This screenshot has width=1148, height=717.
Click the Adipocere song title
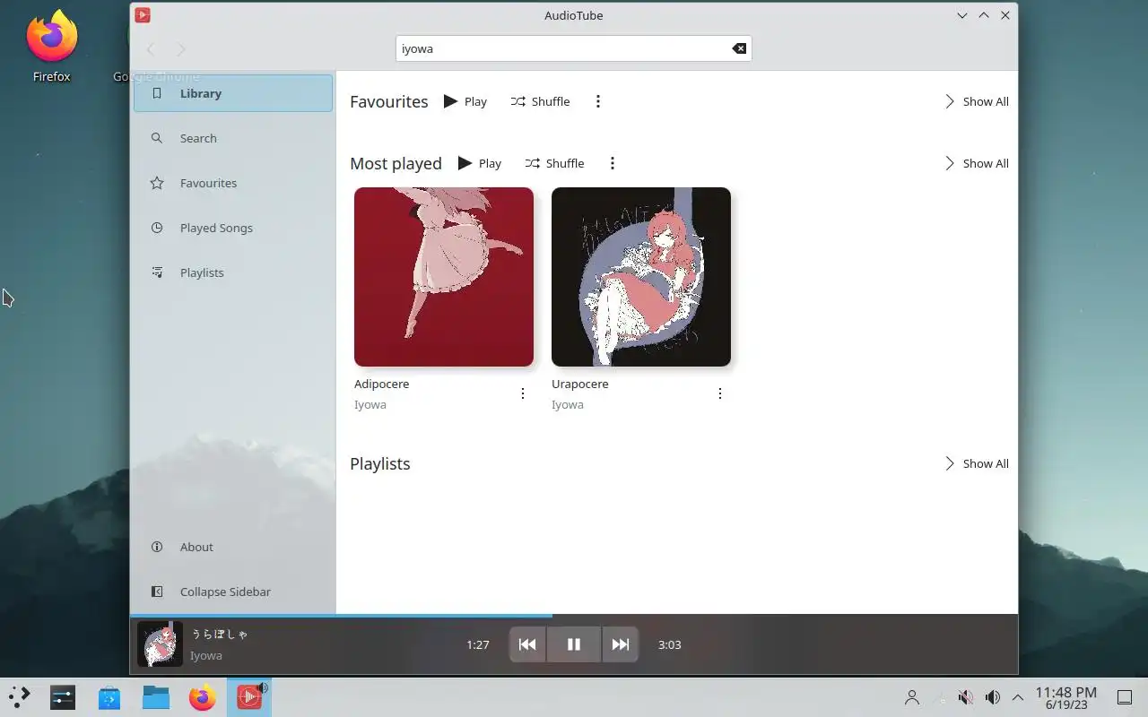point(381,384)
